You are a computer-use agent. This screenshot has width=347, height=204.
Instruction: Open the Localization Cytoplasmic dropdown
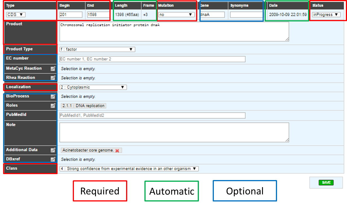tap(93, 87)
